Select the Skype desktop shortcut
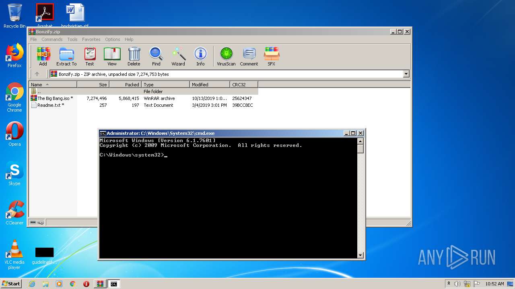515x289 pixels. pos(14,173)
